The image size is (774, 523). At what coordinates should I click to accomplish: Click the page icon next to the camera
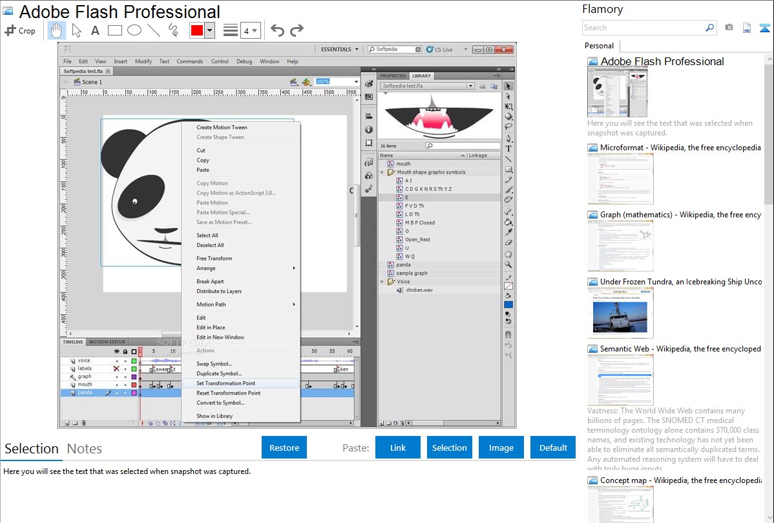click(x=747, y=28)
